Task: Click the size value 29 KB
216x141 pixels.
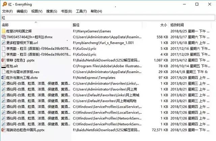Action: click(163, 72)
